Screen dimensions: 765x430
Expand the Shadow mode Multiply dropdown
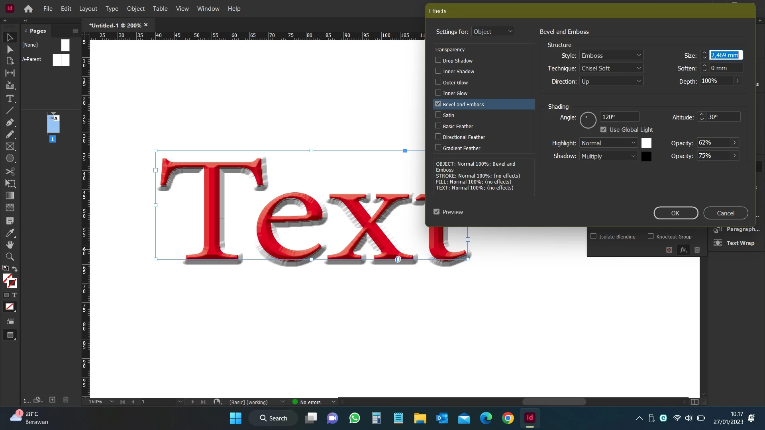tap(608, 156)
